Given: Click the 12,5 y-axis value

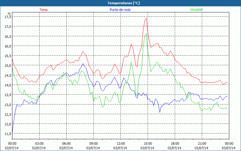Looking at the screenshot, I should (x=8, y=114).
